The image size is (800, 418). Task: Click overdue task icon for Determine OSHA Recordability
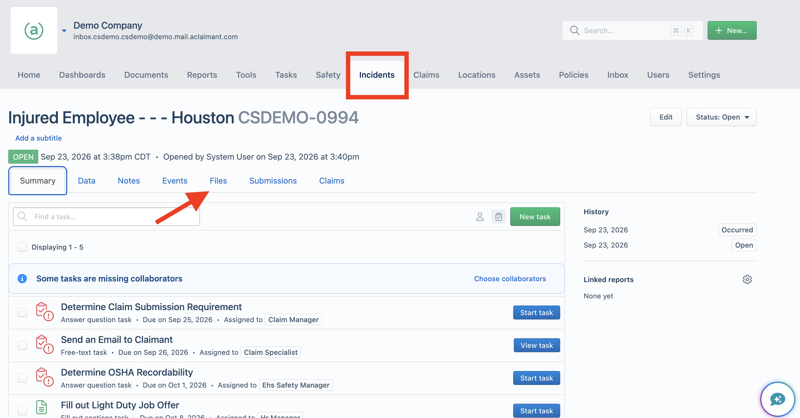[x=44, y=377]
